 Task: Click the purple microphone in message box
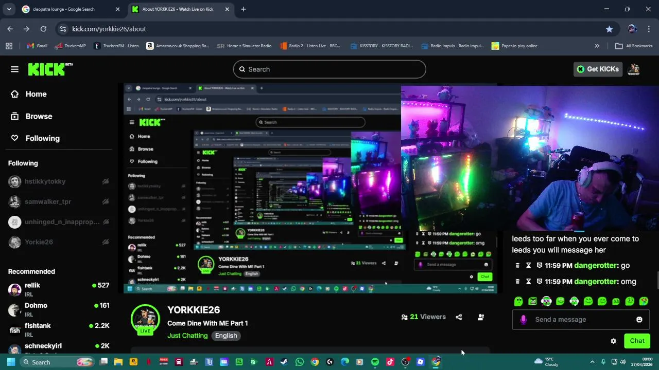click(523, 320)
